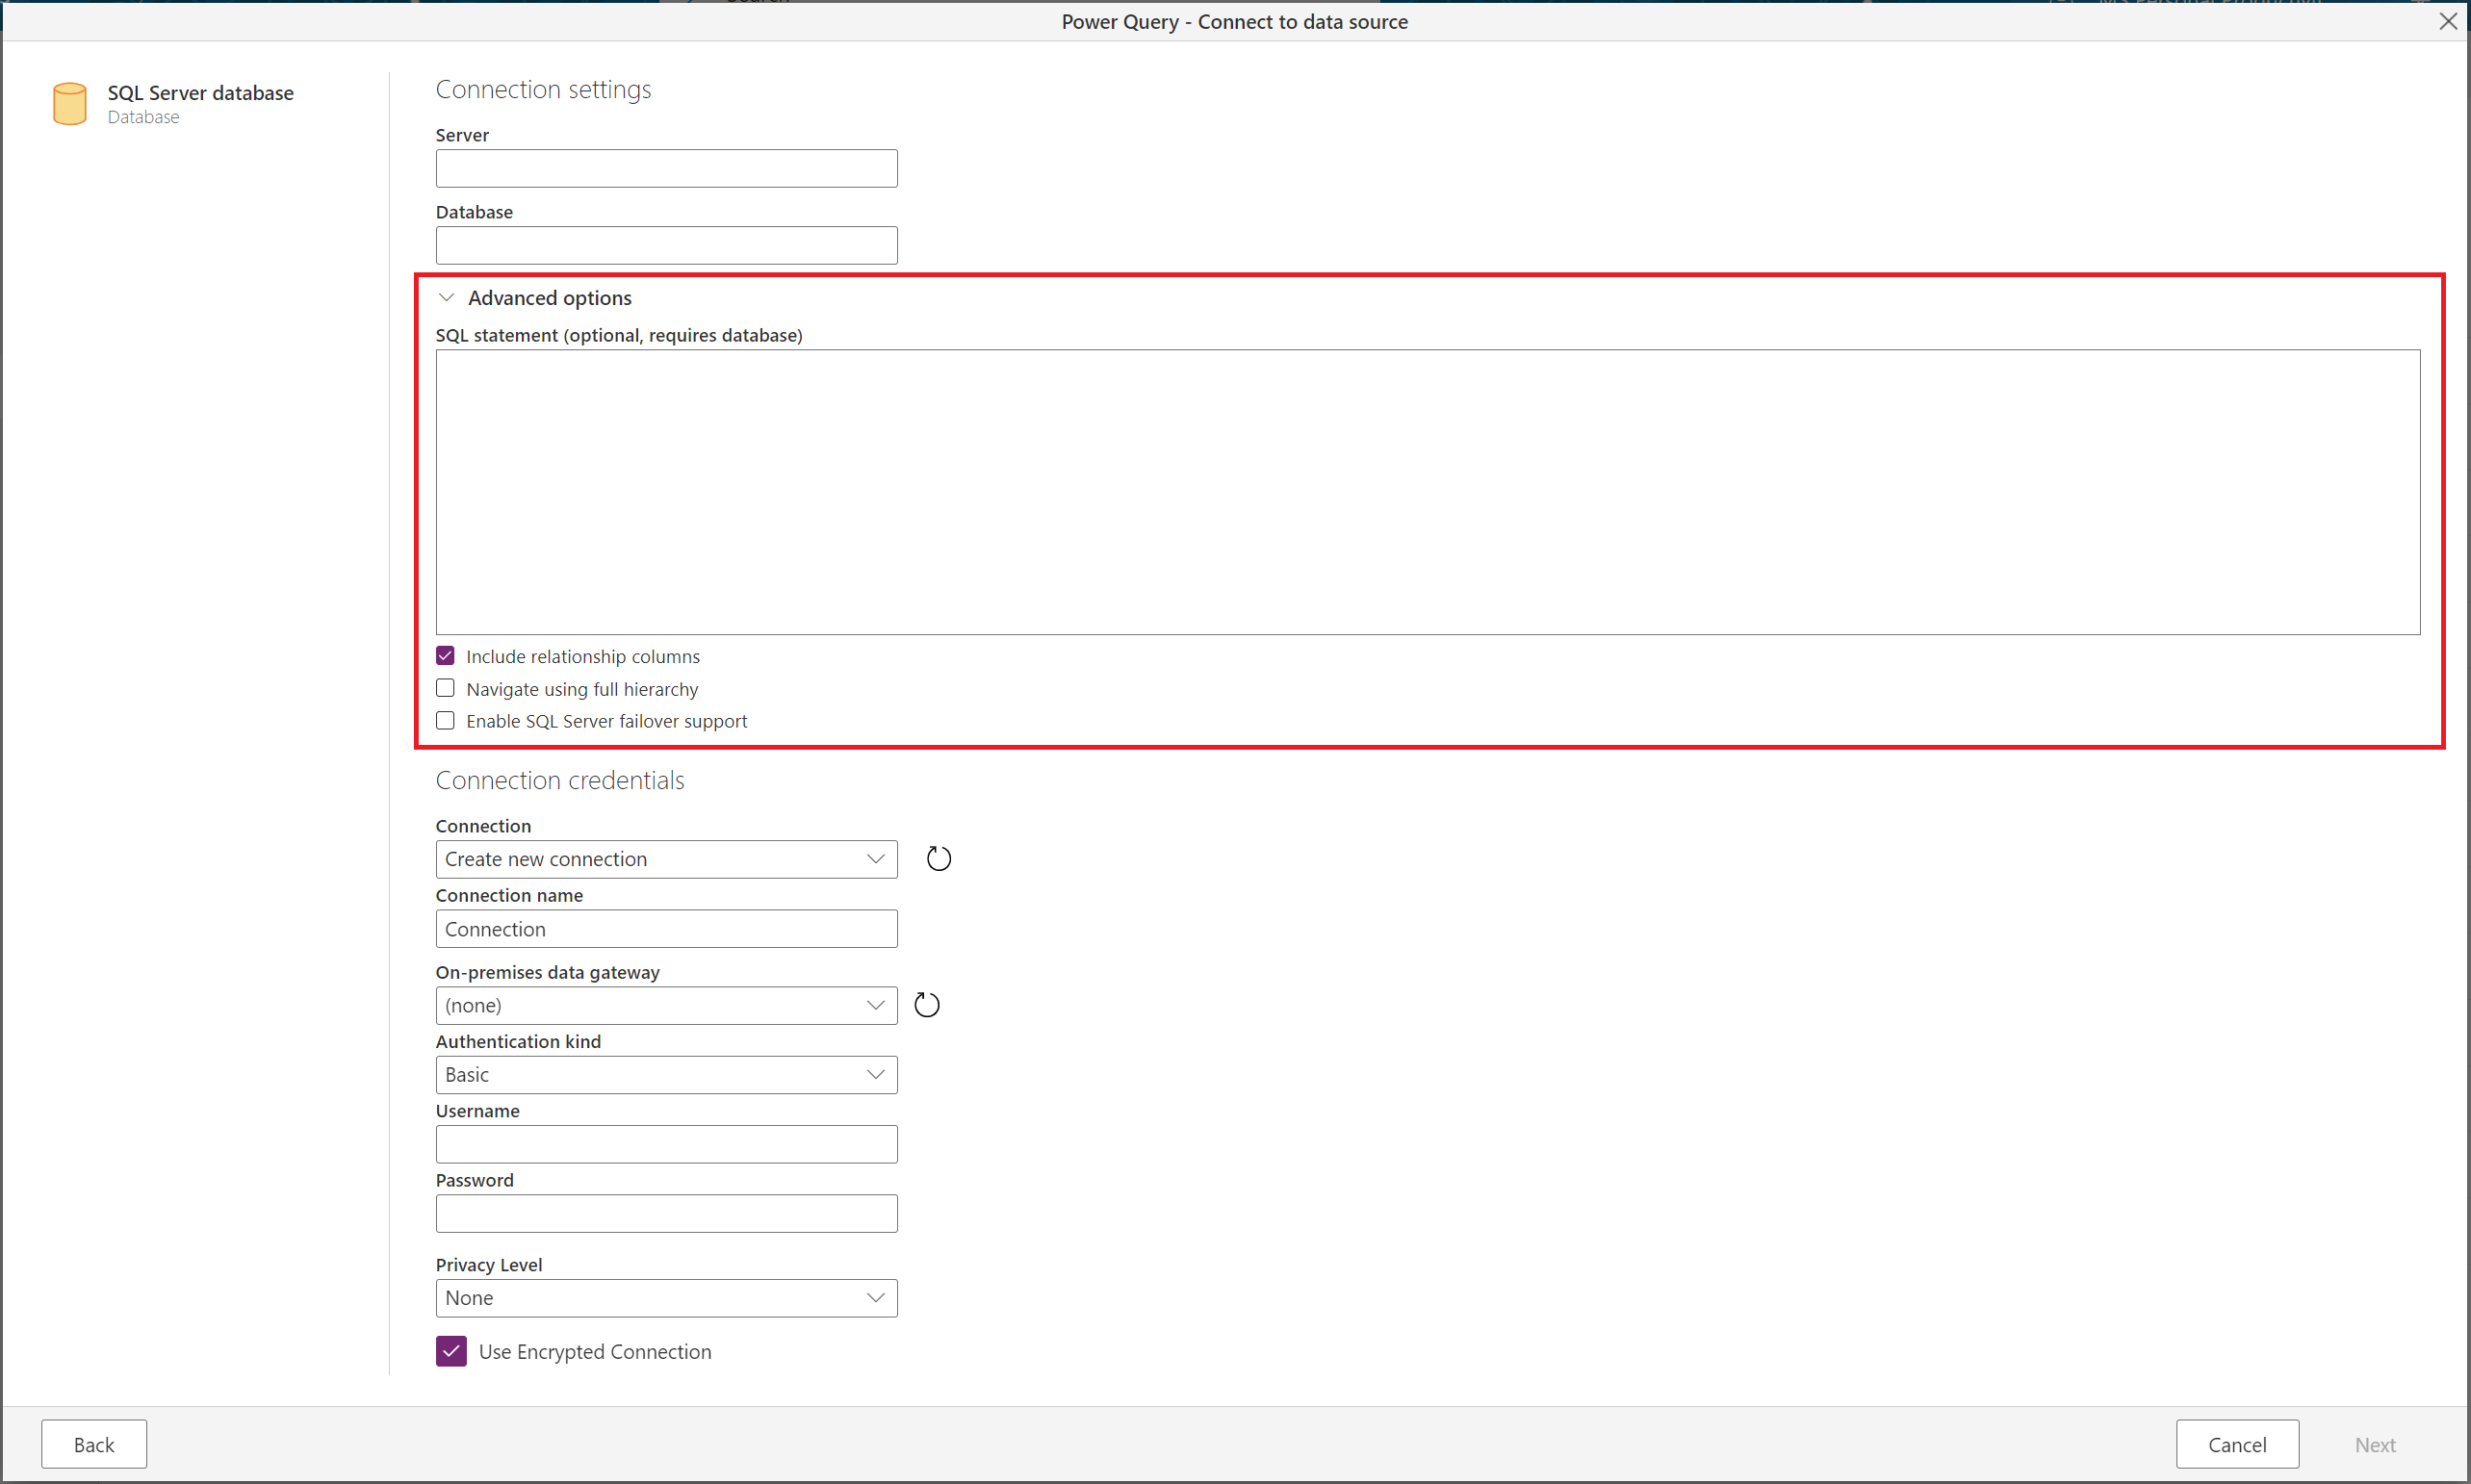Click the SQL Server database cylinder icon
The width and height of the screenshot is (2471, 1484).
[70, 104]
